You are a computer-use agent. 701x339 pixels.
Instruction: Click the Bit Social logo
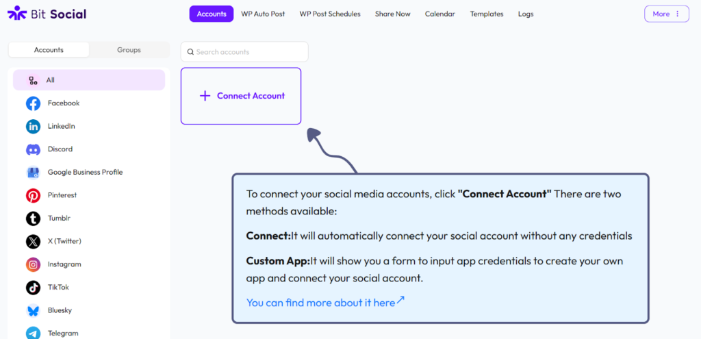click(47, 14)
